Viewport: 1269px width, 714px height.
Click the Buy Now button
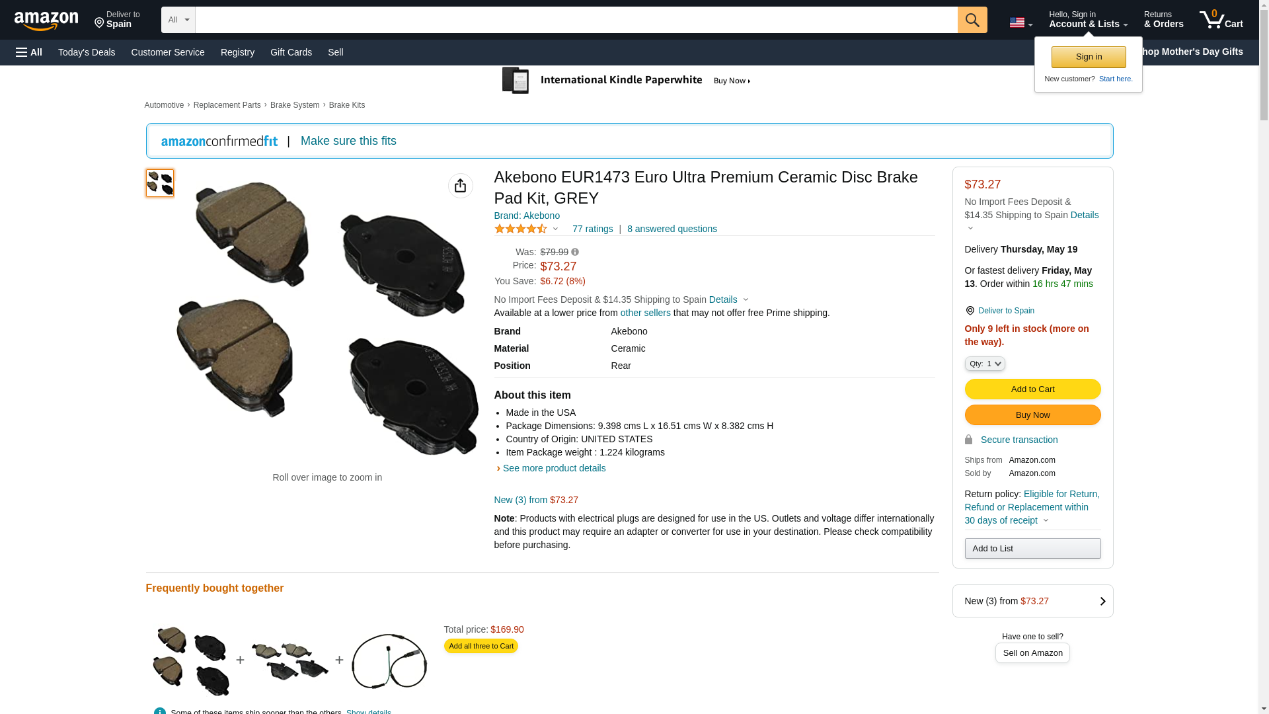click(x=1032, y=415)
